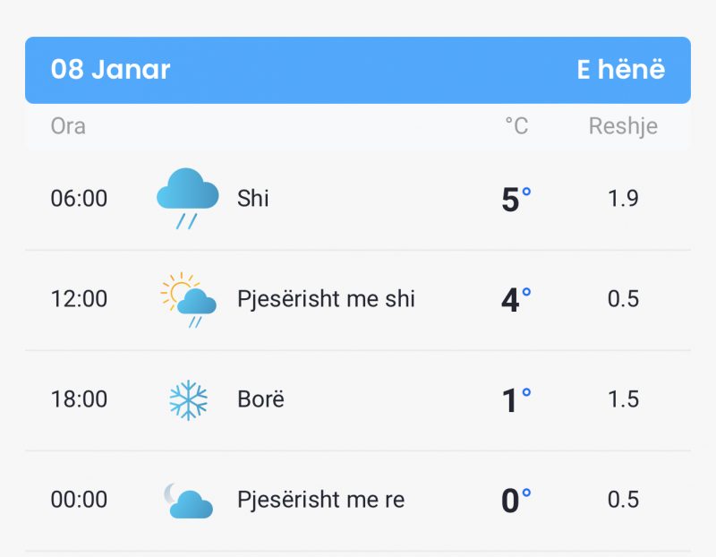The height and width of the screenshot is (557, 716).
Task: Click the Ora column header
Action: pyautogui.click(x=68, y=126)
